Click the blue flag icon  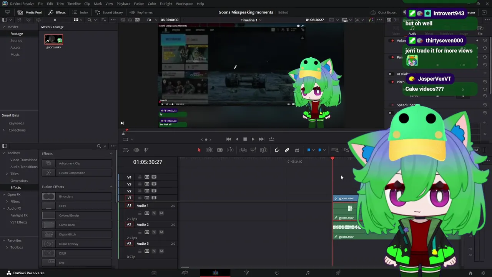tap(309, 150)
